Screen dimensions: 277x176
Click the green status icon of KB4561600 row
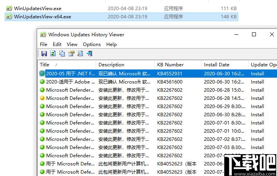click(x=42, y=82)
